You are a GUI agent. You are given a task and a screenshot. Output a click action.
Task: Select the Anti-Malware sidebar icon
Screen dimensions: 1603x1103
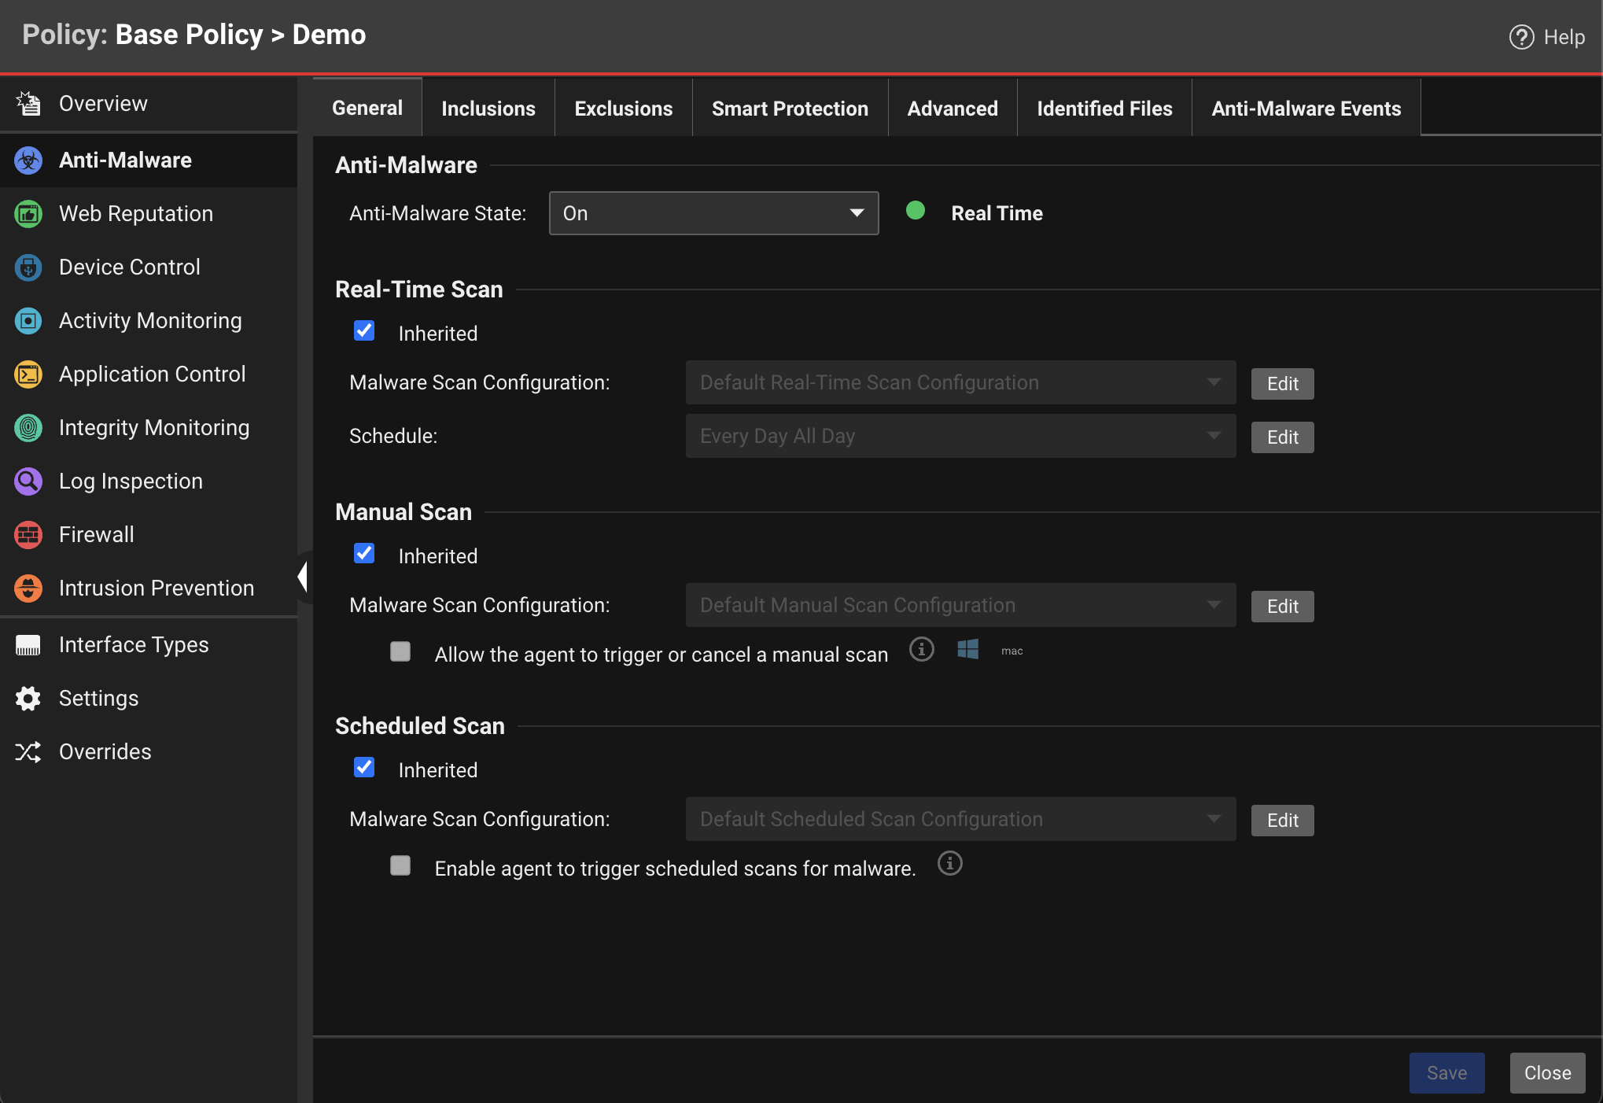pyautogui.click(x=28, y=160)
